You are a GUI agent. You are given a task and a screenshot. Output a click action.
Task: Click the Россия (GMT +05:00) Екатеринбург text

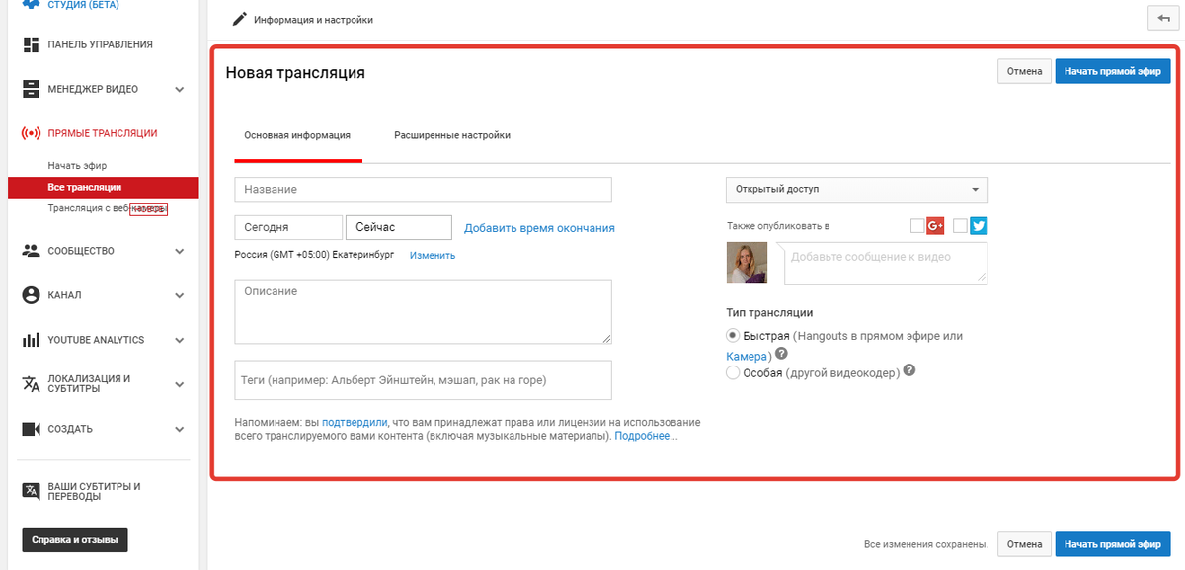(314, 255)
